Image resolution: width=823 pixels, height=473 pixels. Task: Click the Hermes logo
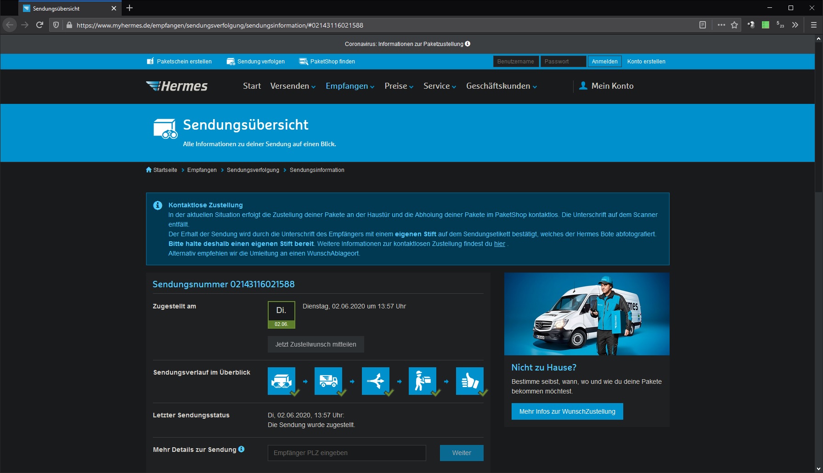pyautogui.click(x=177, y=86)
